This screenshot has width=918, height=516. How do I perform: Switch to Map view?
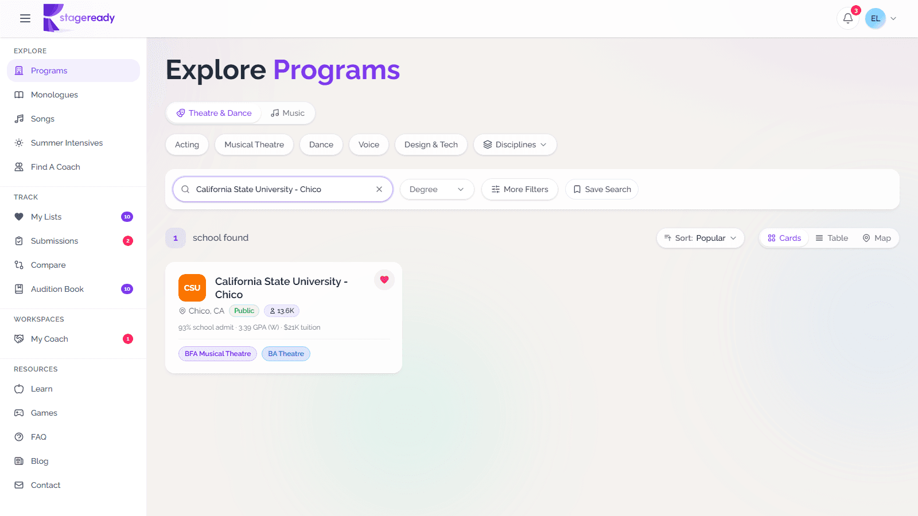pos(877,238)
